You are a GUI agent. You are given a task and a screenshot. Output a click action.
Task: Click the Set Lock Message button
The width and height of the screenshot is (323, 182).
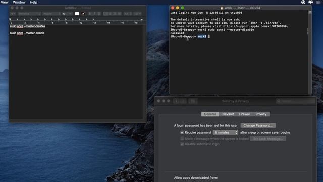(268, 139)
